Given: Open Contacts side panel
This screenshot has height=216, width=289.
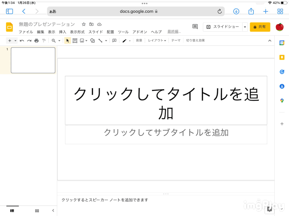Looking at the screenshot, I should (x=282, y=86).
